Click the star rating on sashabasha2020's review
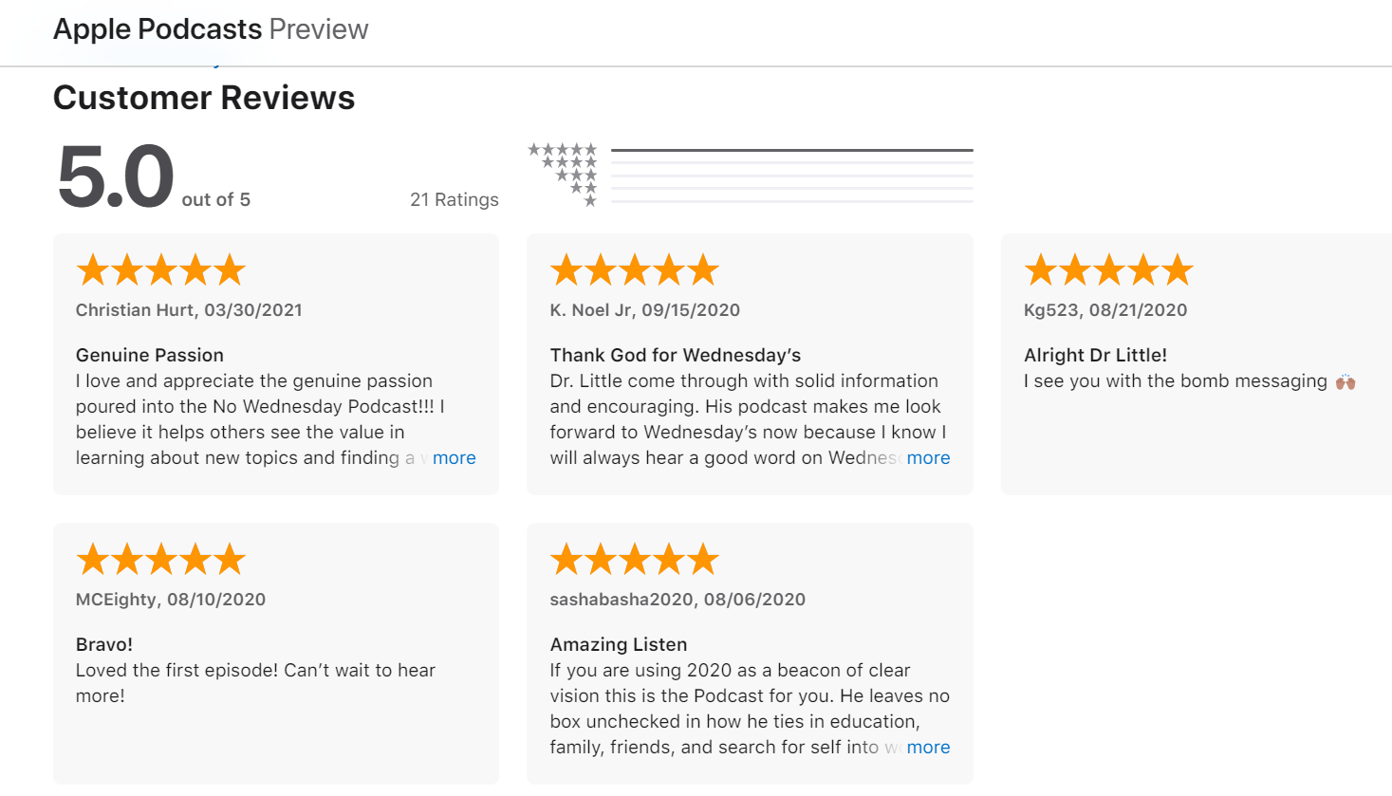The width and height of the screenshot is (1392, 796). point(634,560)
